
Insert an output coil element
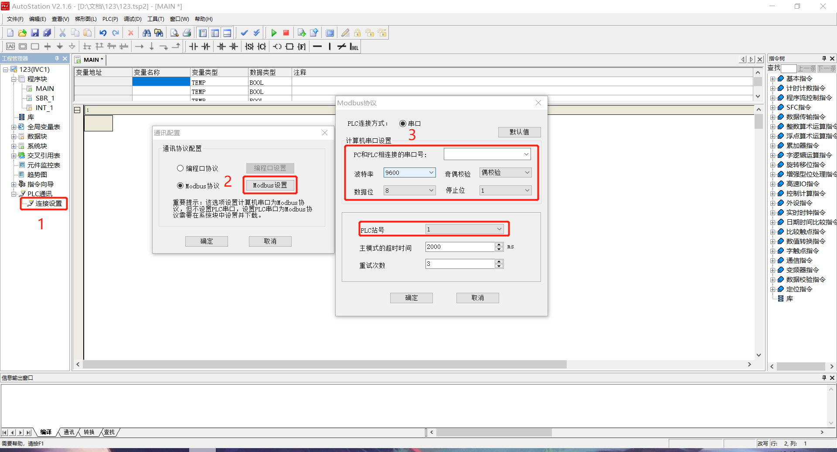(277, 47)
